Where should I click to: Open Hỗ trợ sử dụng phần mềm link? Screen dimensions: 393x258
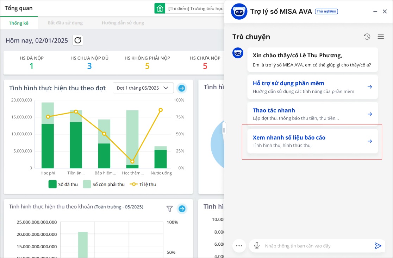click(x=288, y=83)
